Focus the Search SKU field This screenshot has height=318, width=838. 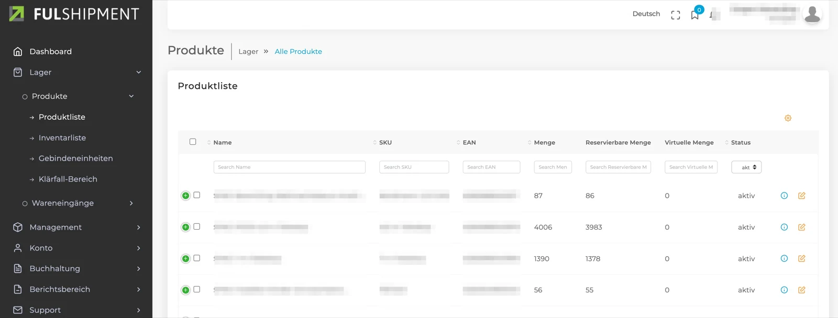(x=414, y=167)
